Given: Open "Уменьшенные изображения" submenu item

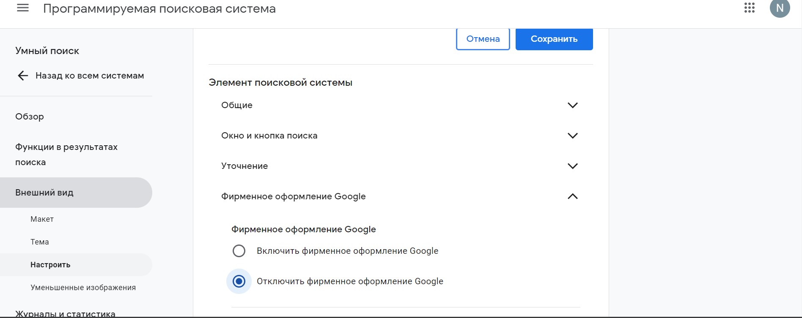Looking at the screenshot, I should [x=83, y=288].
